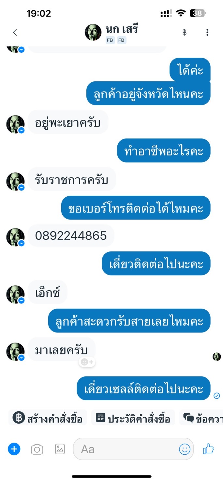
Task: Send a thumbs-up like
Action: click(x=208, y=449)
